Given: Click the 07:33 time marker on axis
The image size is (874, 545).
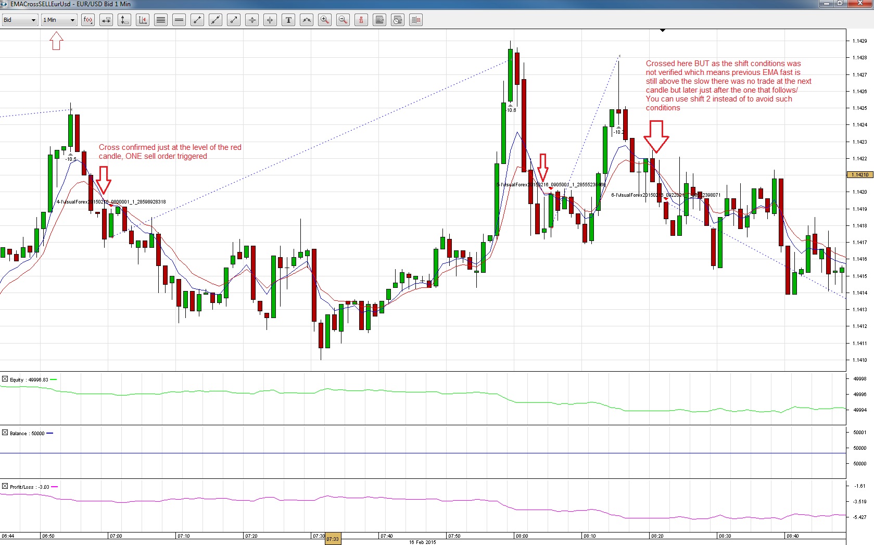Looking at the screenshot, I should click(333, 539).
